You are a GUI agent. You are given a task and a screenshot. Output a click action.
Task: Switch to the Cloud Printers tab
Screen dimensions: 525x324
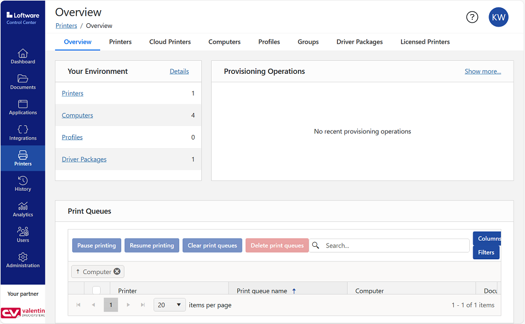tap(170, 42)
